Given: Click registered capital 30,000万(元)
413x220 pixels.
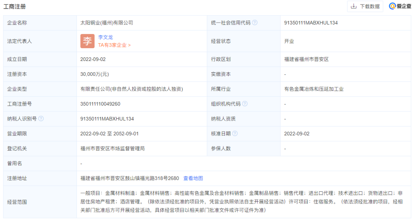Looking at the screenshot, I should point(94,74).
